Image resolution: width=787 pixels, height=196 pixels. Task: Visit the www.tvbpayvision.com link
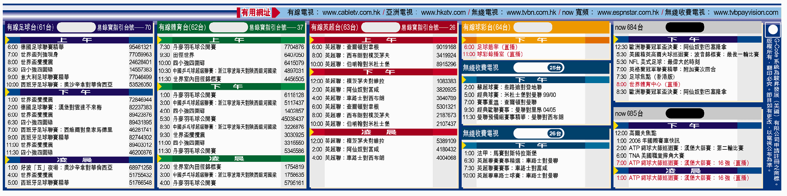click(746, 13)
